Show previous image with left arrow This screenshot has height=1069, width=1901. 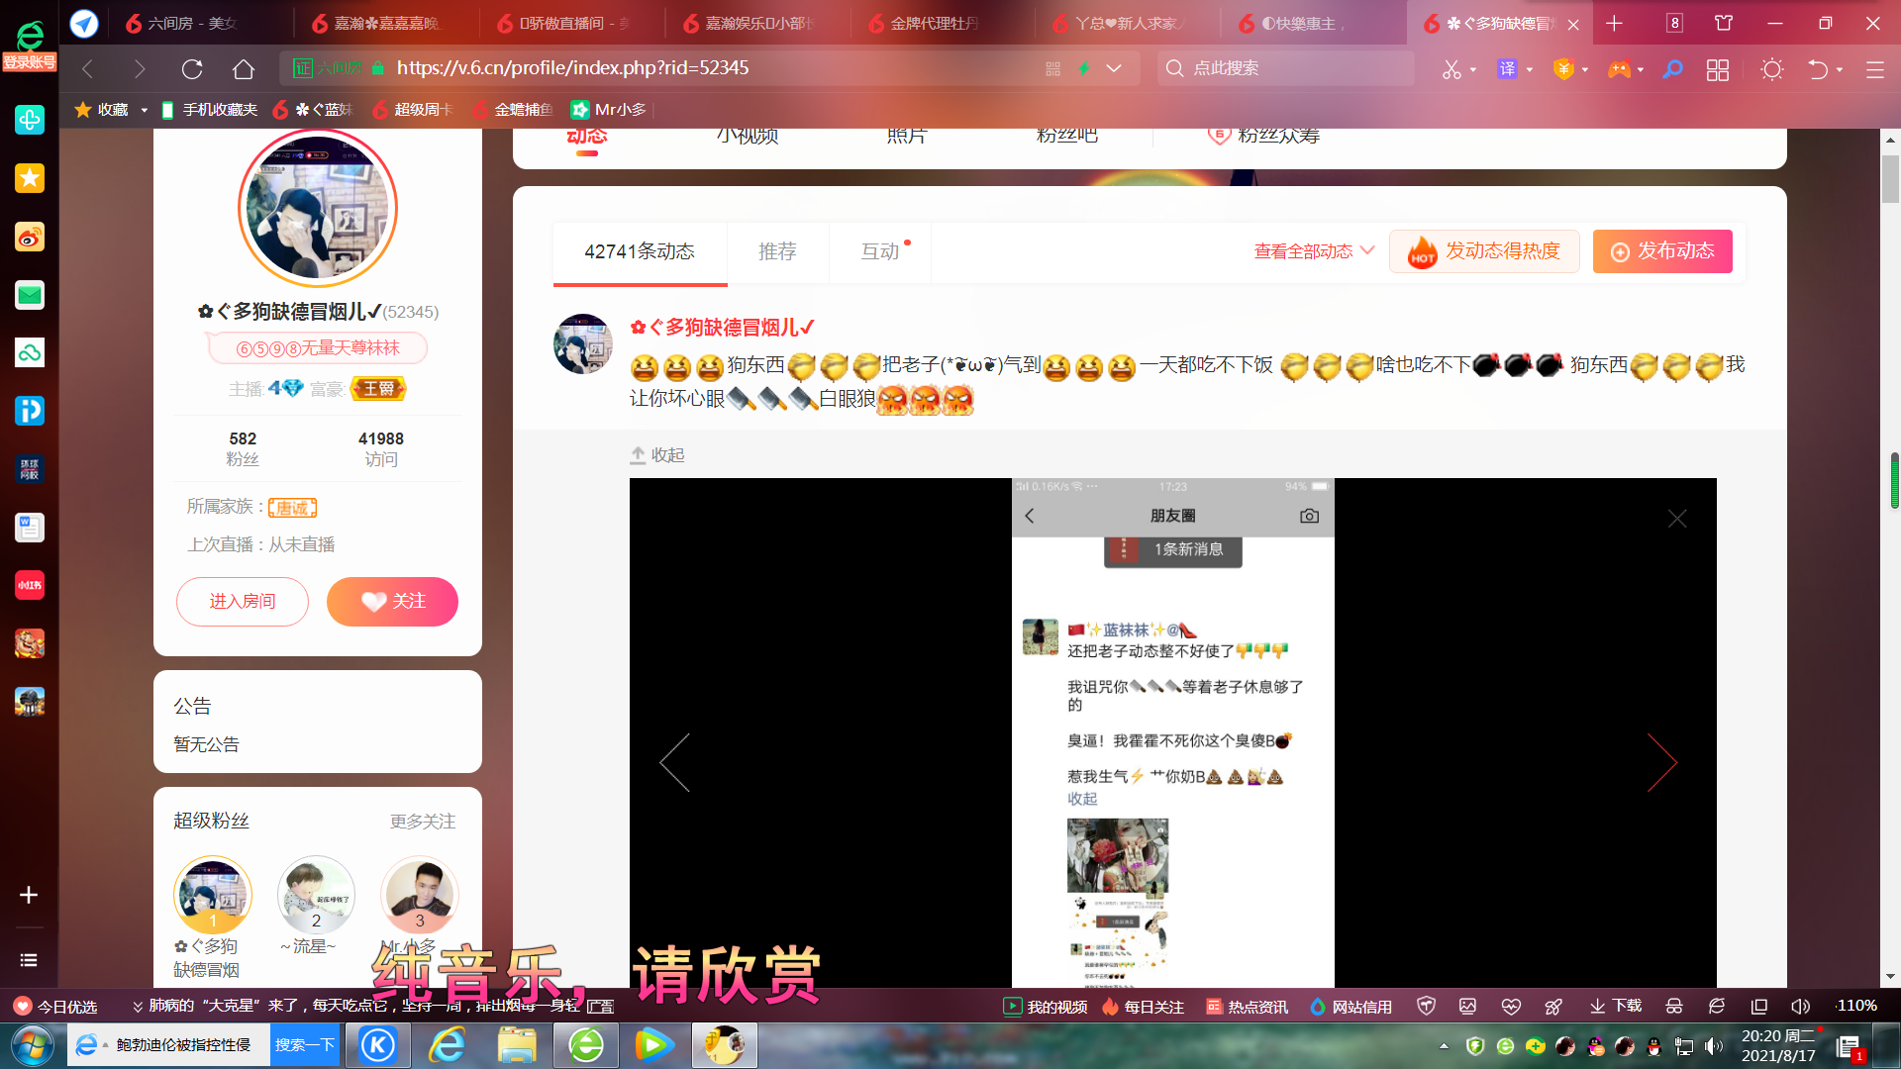click(675, 762)
